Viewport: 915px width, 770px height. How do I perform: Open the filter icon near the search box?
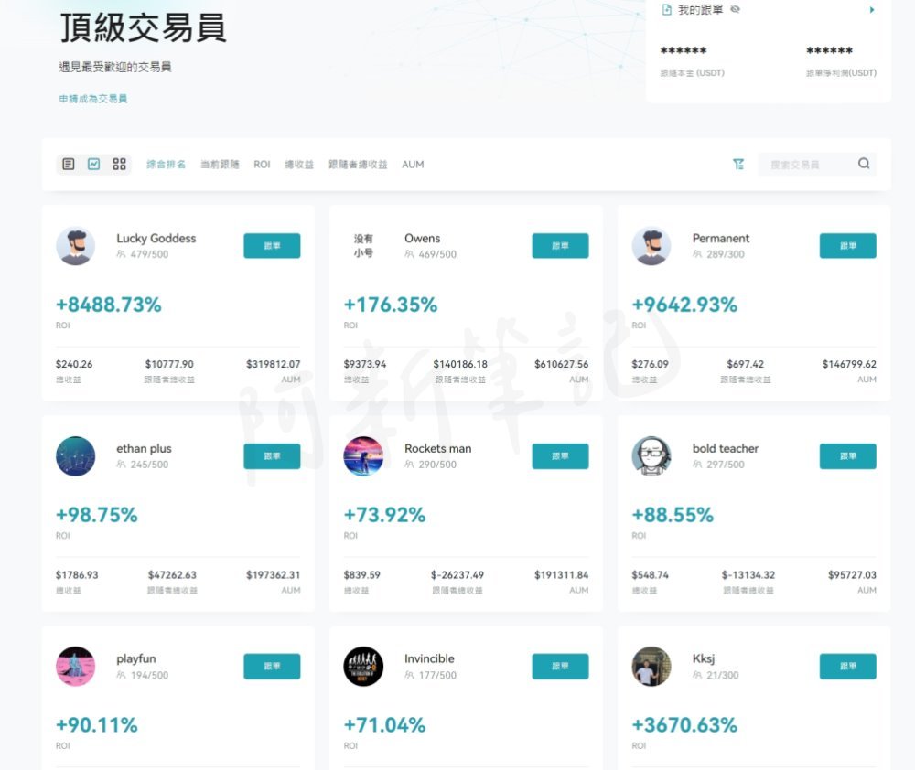[738, 163]
